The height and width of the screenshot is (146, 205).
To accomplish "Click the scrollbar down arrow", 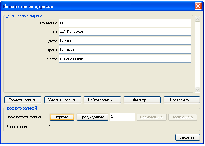I will click(197, 90).
